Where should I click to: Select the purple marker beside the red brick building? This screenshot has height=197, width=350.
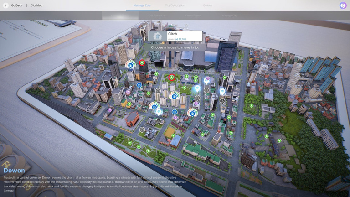pos(110,110)
